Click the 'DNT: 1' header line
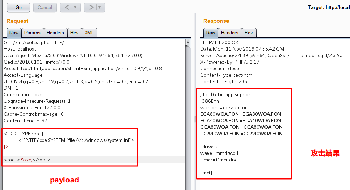350x190 pixels. (11, 88)
